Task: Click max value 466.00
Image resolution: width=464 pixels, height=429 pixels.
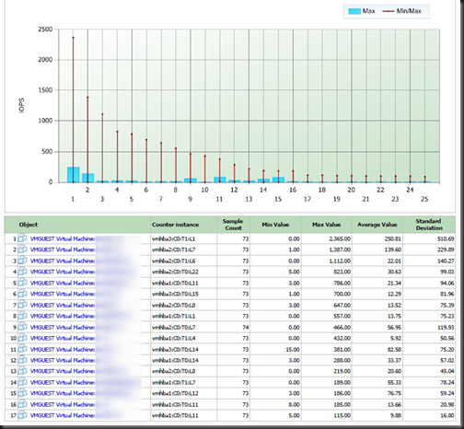Action: click(x=342, y=328)
